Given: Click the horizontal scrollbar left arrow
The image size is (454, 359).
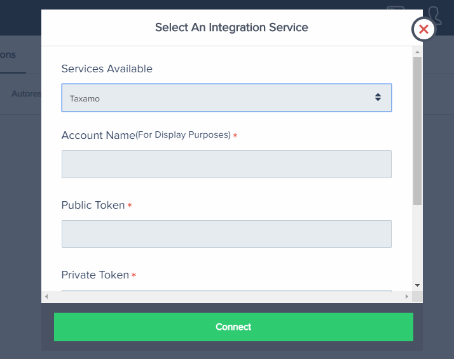Looking at the screenshot, I should [x=46, y=296].
